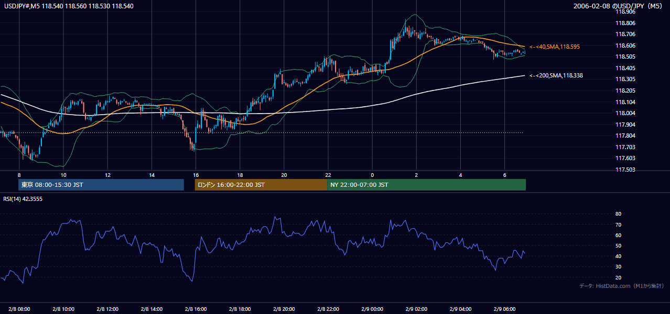Image resolution: width=670 pixels, height=314 pixels.
Task: Click the hour label 4 under the price chart
Action: click(x=460, y=175)
